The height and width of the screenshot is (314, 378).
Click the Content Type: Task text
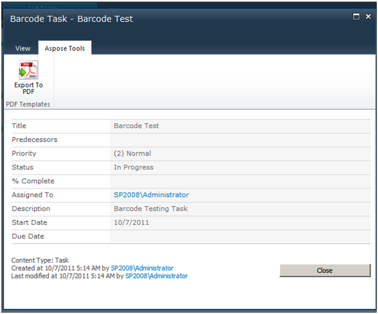coord(40,260)
